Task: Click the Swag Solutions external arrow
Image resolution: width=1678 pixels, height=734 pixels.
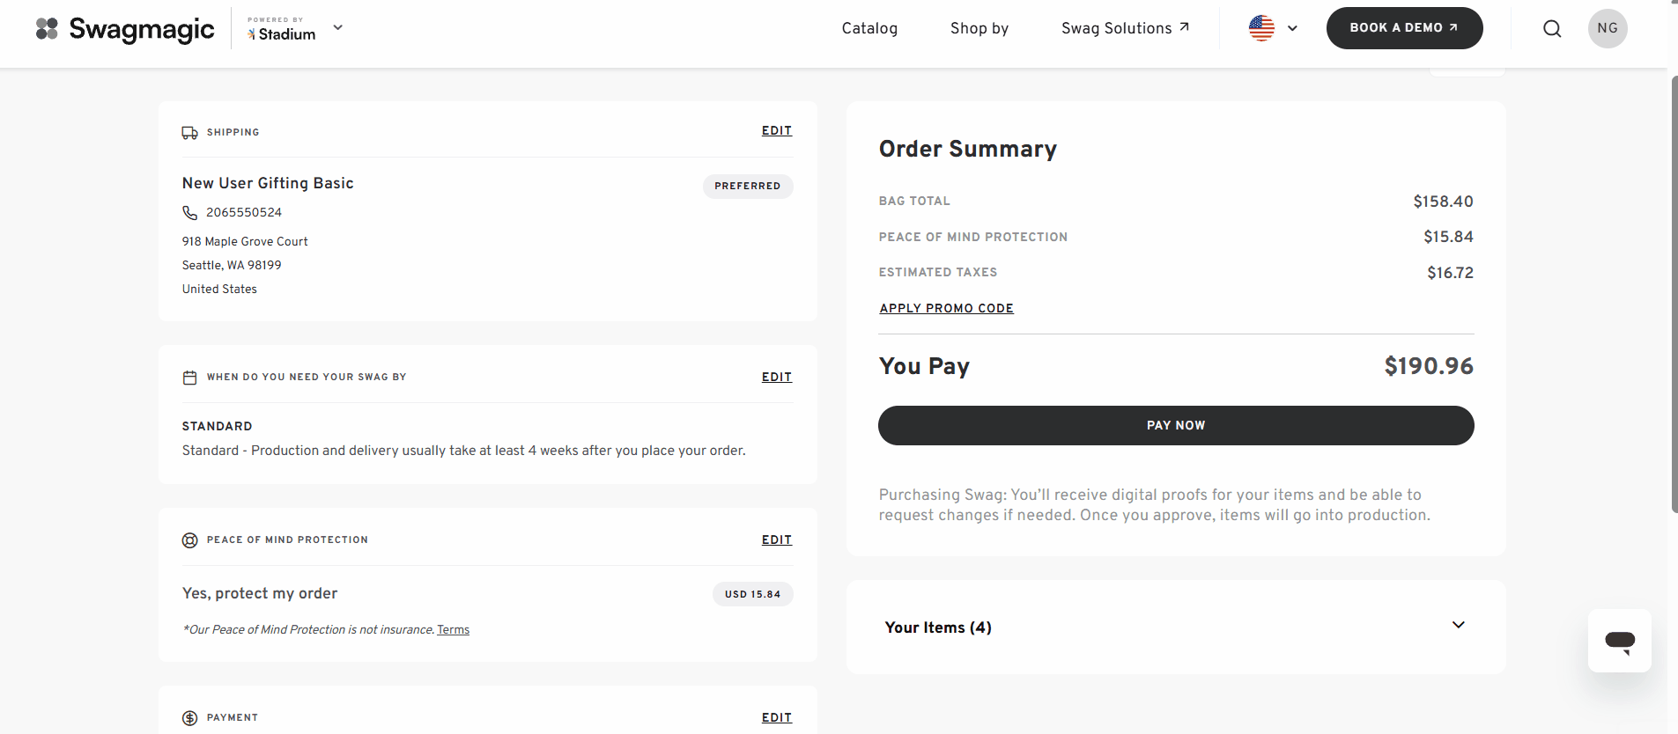Action: [x=1184, y=27]
